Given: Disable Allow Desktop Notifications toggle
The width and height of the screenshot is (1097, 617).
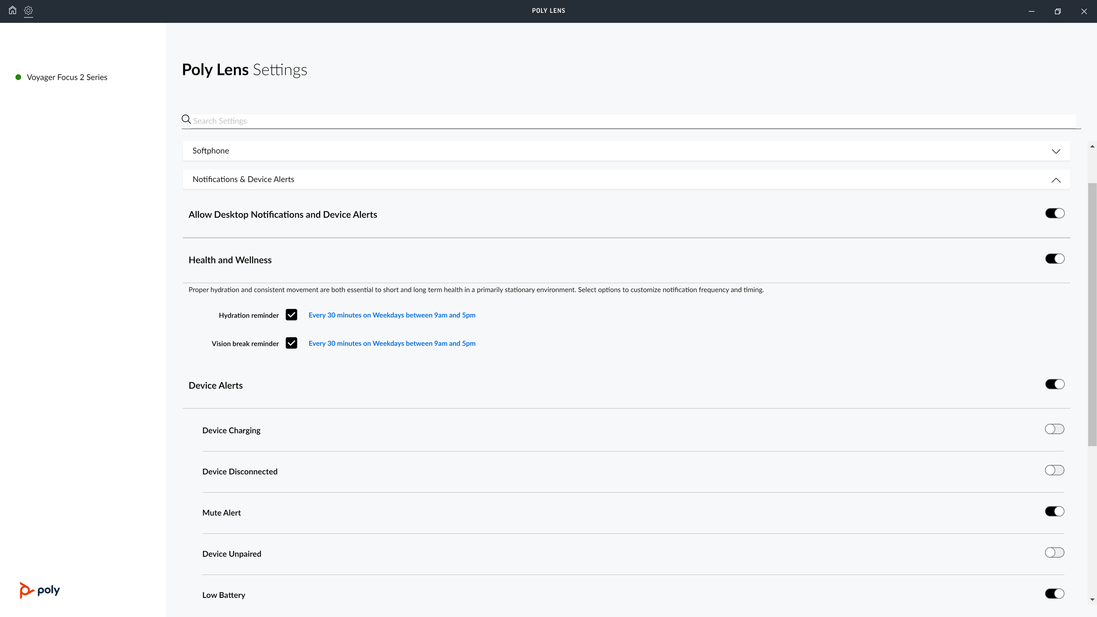Looking at the screenshot, I should pyautogui.click(x=1055, y=213).
